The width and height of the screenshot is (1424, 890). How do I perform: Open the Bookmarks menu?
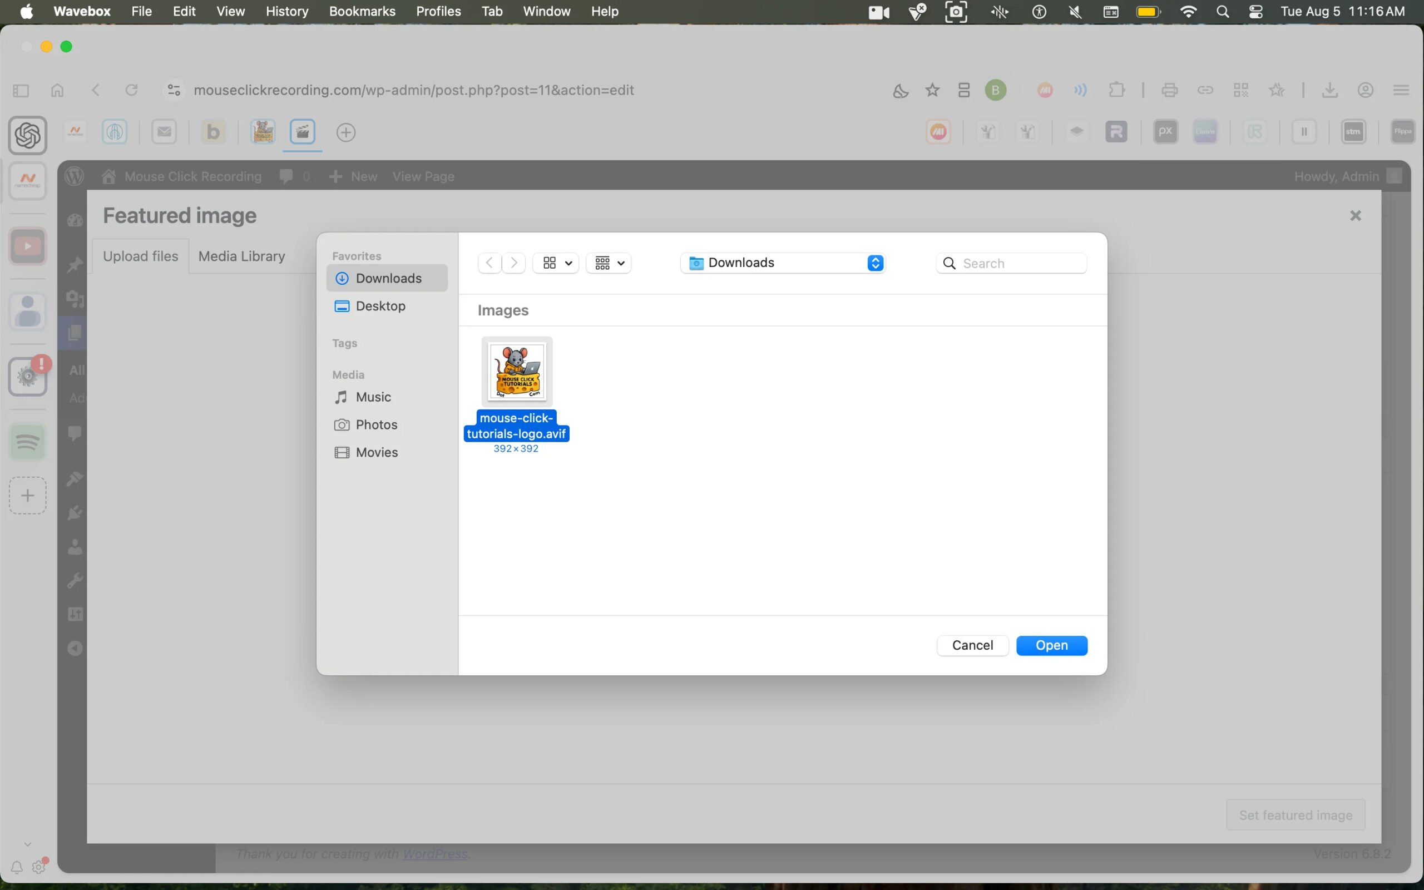(362, 12)
